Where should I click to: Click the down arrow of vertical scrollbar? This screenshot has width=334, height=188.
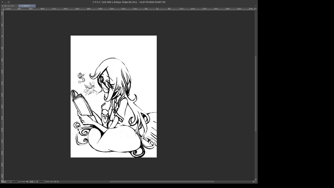(x=256, y=179)
